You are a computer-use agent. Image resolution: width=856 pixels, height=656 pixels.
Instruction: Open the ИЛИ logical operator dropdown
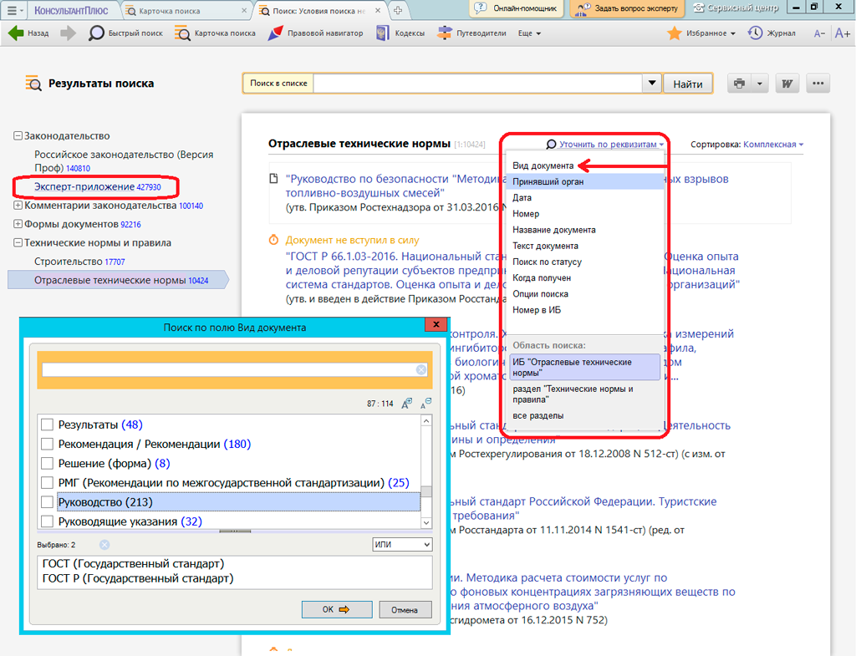pos(402,545)
